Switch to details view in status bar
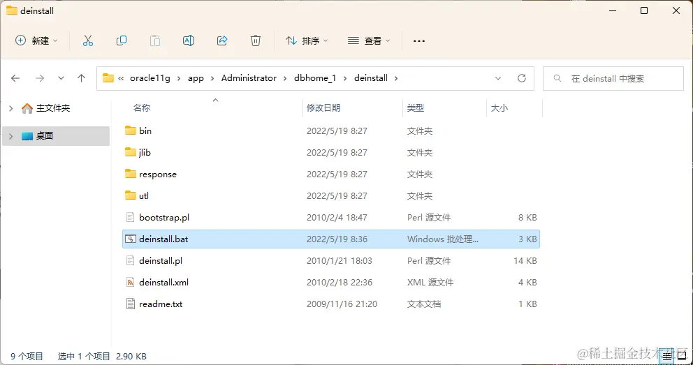The height and width of the screenshot is (365, 693). pyautogui.click(x=667, y=355)
